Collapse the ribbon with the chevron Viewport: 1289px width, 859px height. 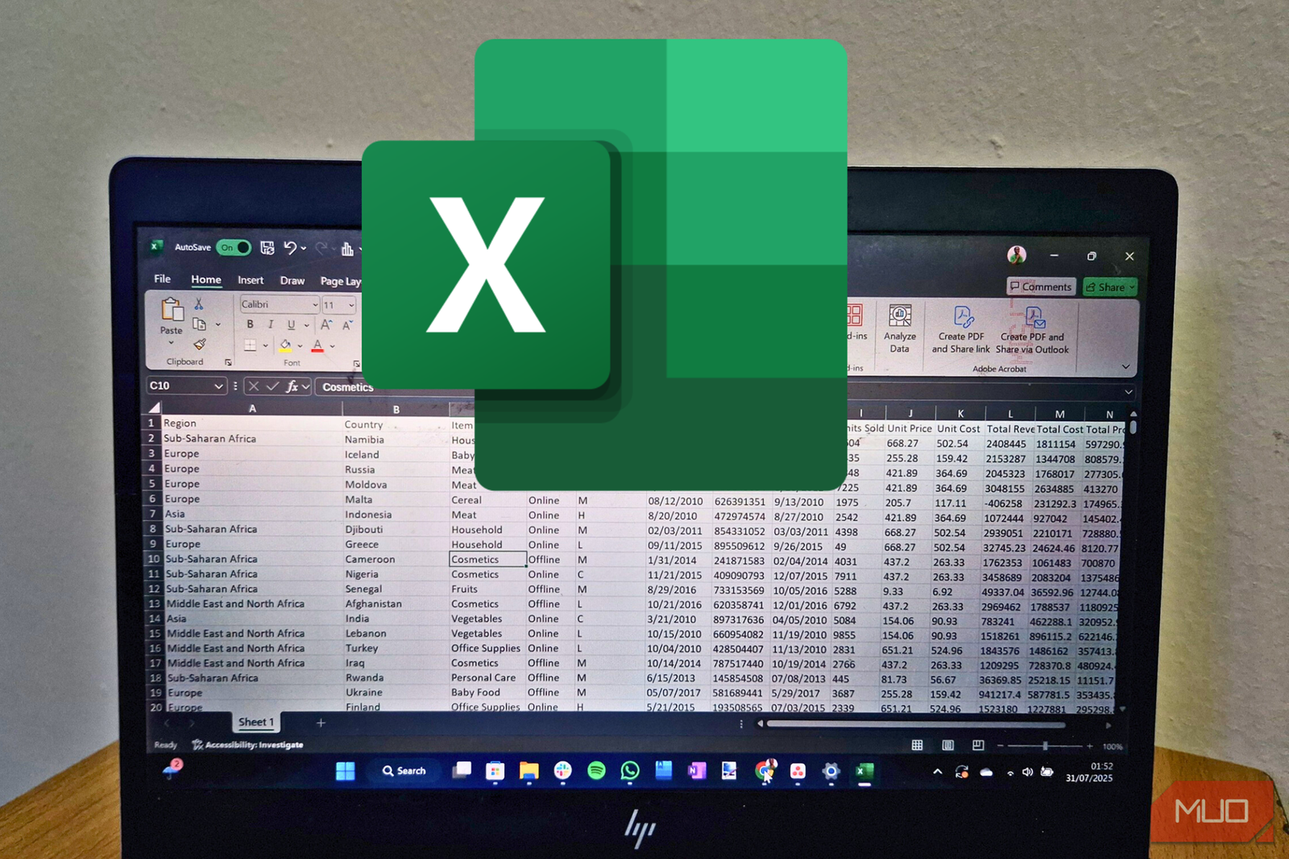(x=1125, y=366)
